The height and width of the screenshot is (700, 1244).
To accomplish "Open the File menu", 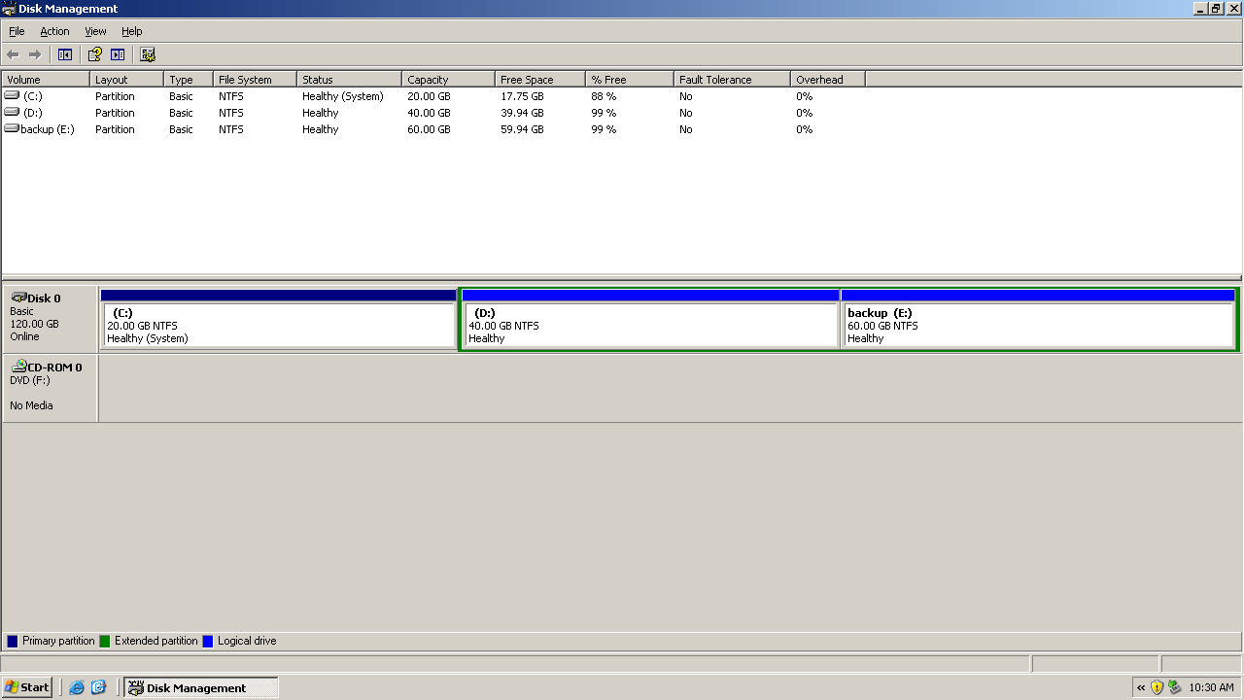I will (17, 31).
